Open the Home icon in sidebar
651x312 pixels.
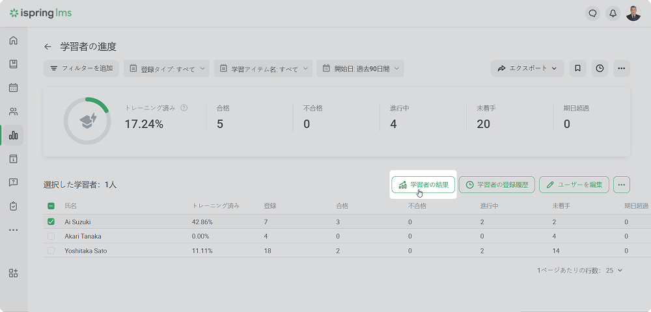tap(13, 41)
